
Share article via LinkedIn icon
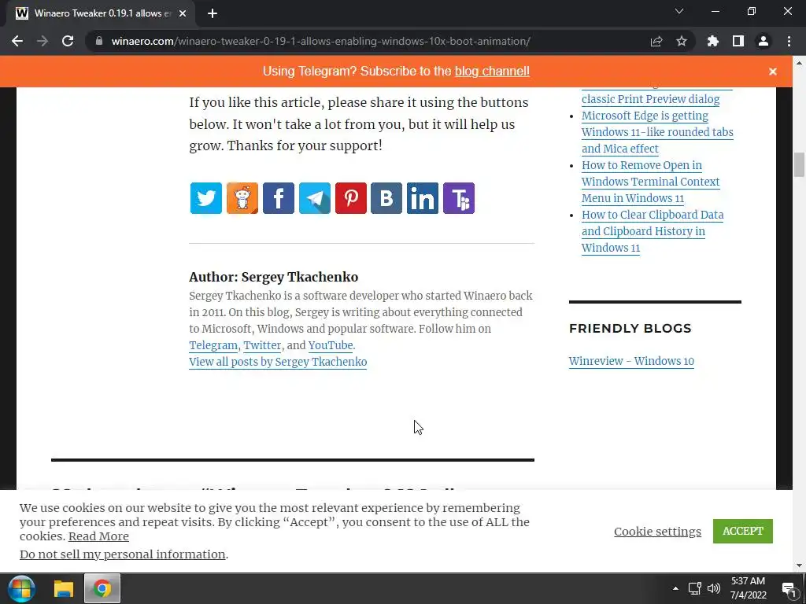[423, 197]
